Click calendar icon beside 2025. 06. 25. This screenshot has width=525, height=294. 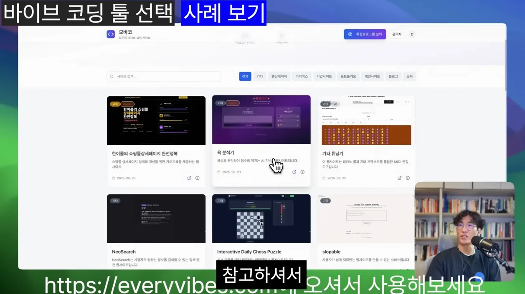114,178
